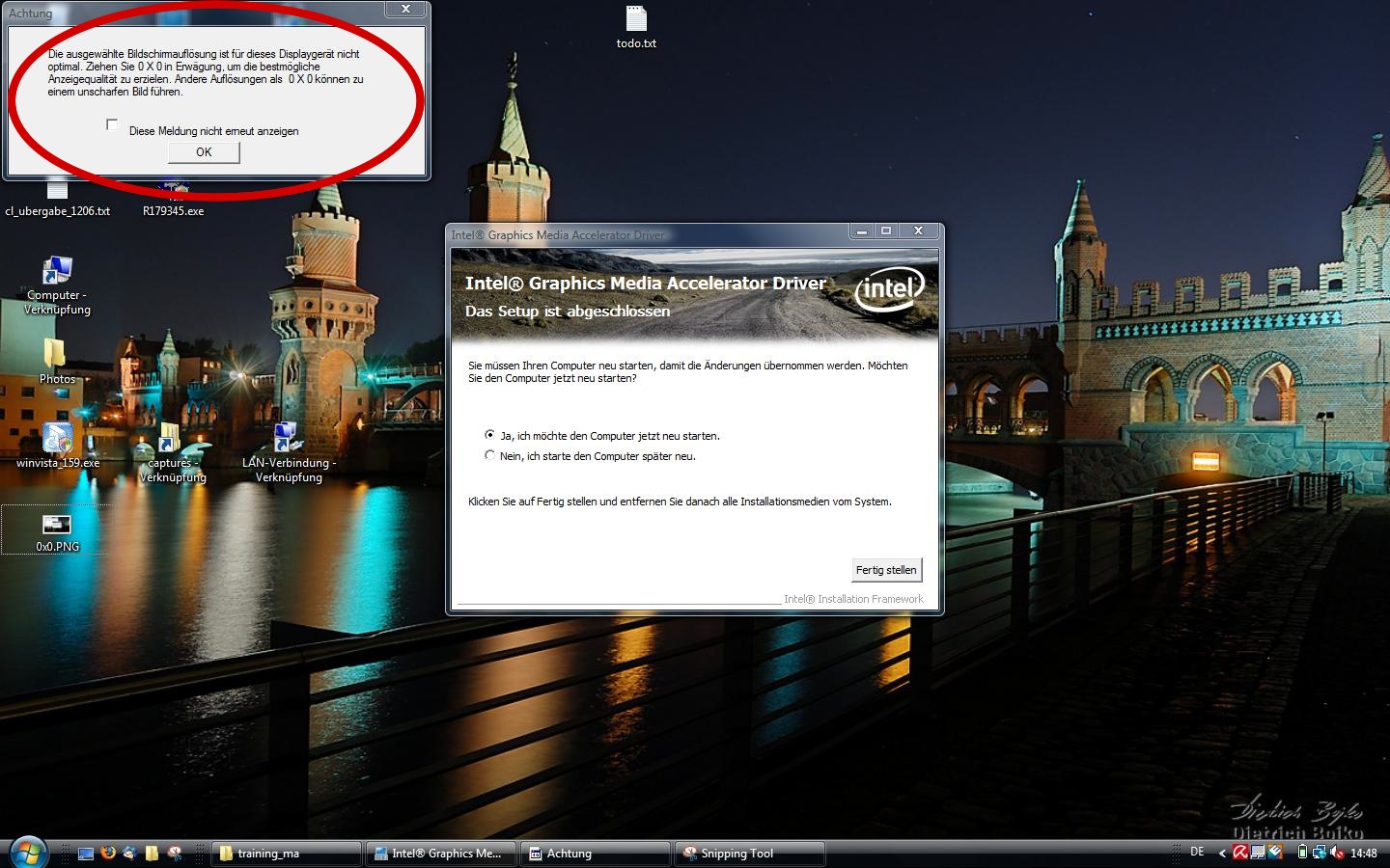Click the Show Desktop quick launch icon

86,853
